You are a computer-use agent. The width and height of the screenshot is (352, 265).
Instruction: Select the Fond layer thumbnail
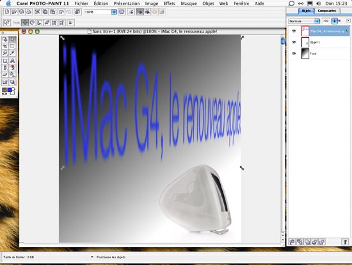(x=305, y=53)
